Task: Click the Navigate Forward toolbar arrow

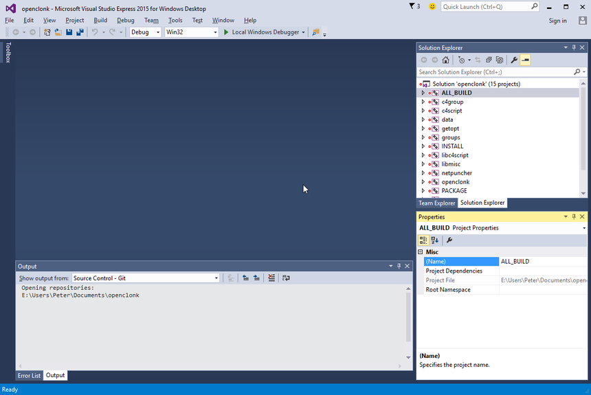Action: pos(33,32)
